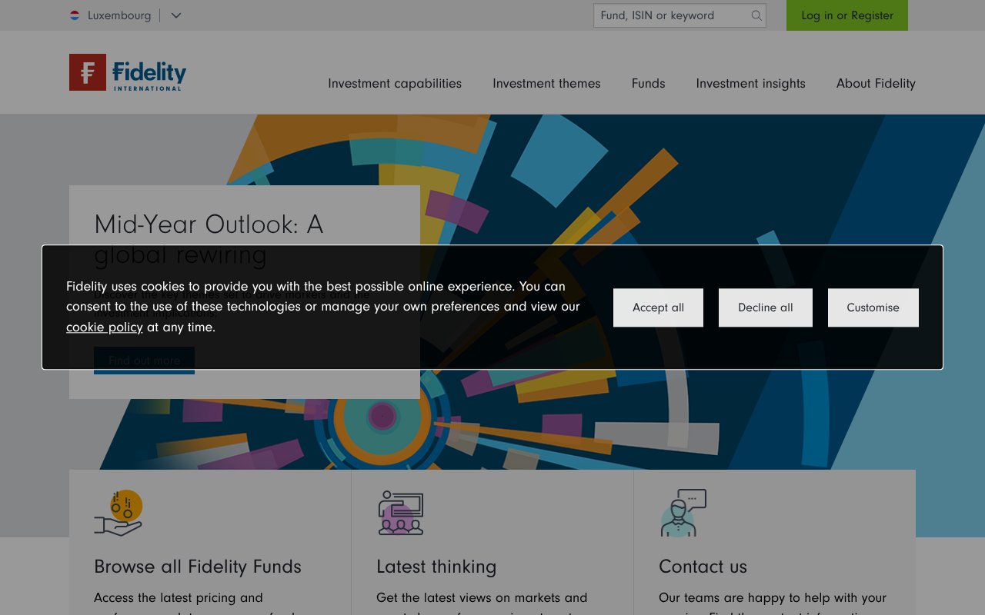Click the presentation screen icon above Latest thinking

(x=399, y=513)
